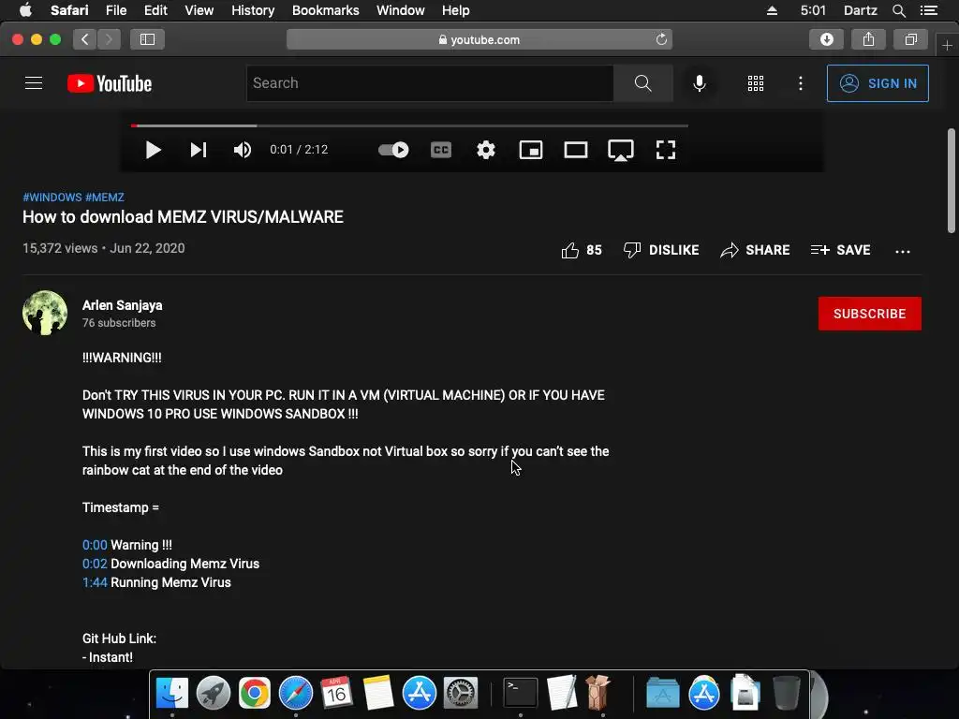Launch Google Chrome from the Dock
The width and height of the screenshot is (959, 719).
pyautogui.click(x=255, y=693)
